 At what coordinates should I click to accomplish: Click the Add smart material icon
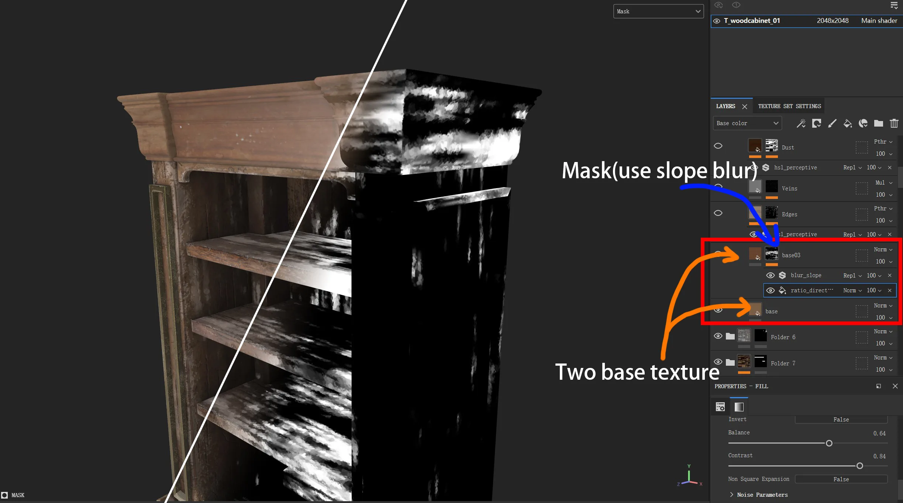click(x=863, y=123)
